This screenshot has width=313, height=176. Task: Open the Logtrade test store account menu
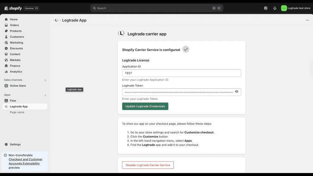[x=296, y=8]
